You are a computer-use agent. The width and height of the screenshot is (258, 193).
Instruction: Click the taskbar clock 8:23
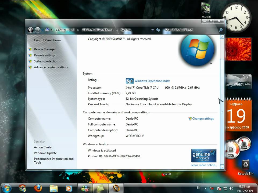pos(245,188)
